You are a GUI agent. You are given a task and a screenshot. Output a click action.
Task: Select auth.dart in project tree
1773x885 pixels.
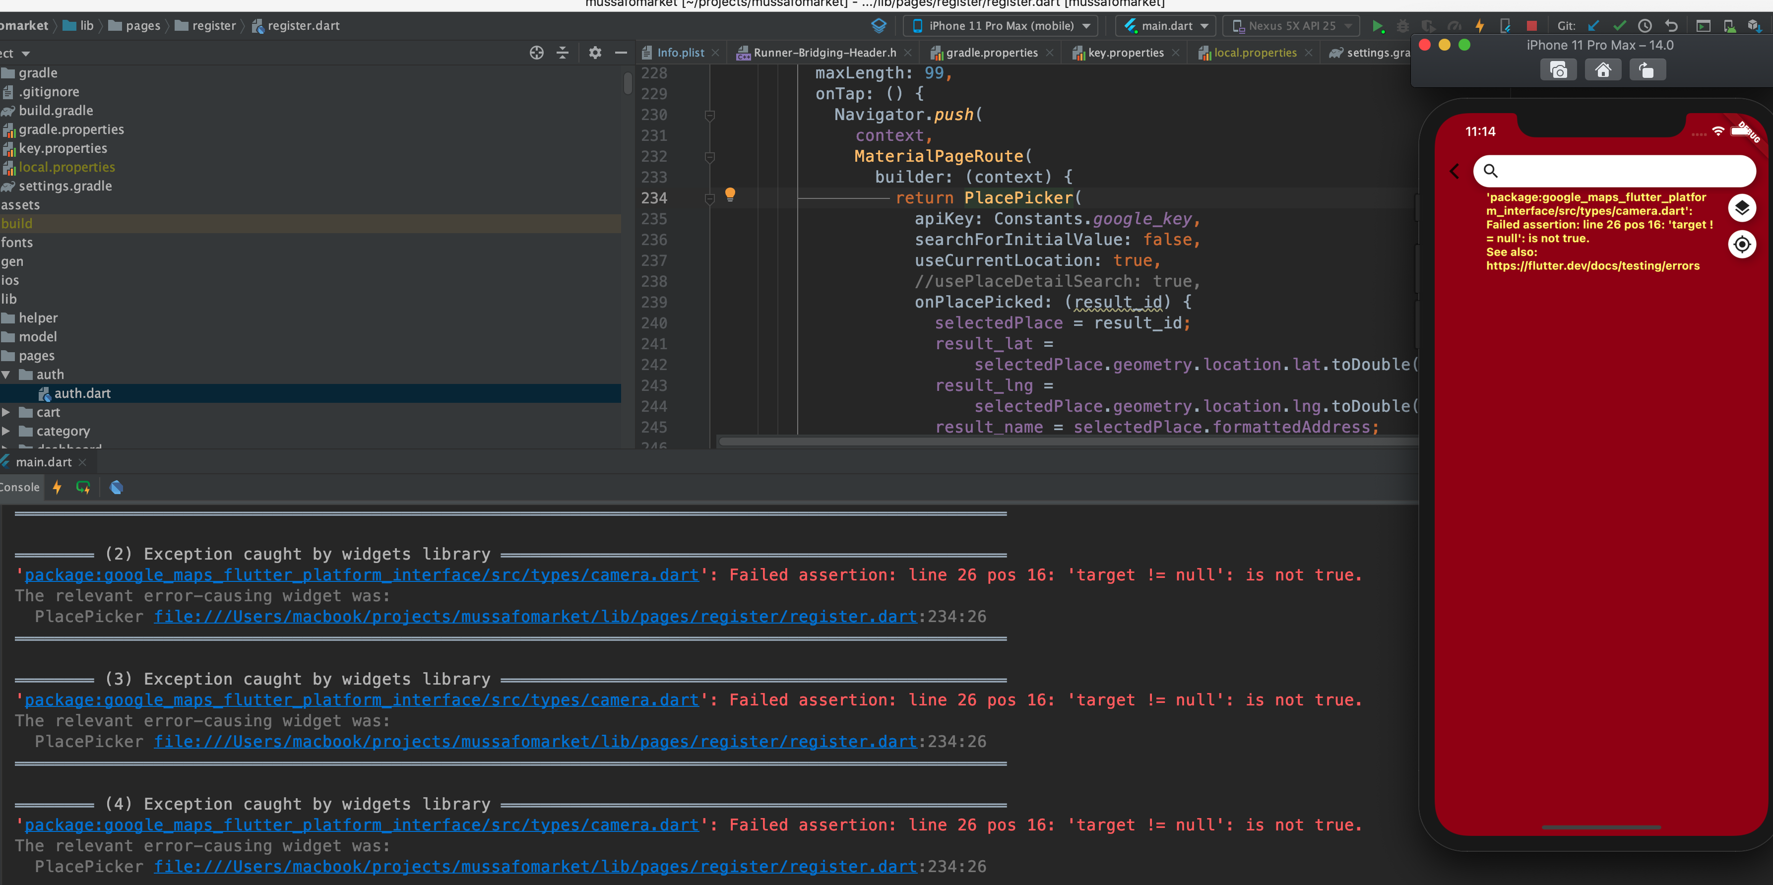pyautogui.click(x=311, y=394)
